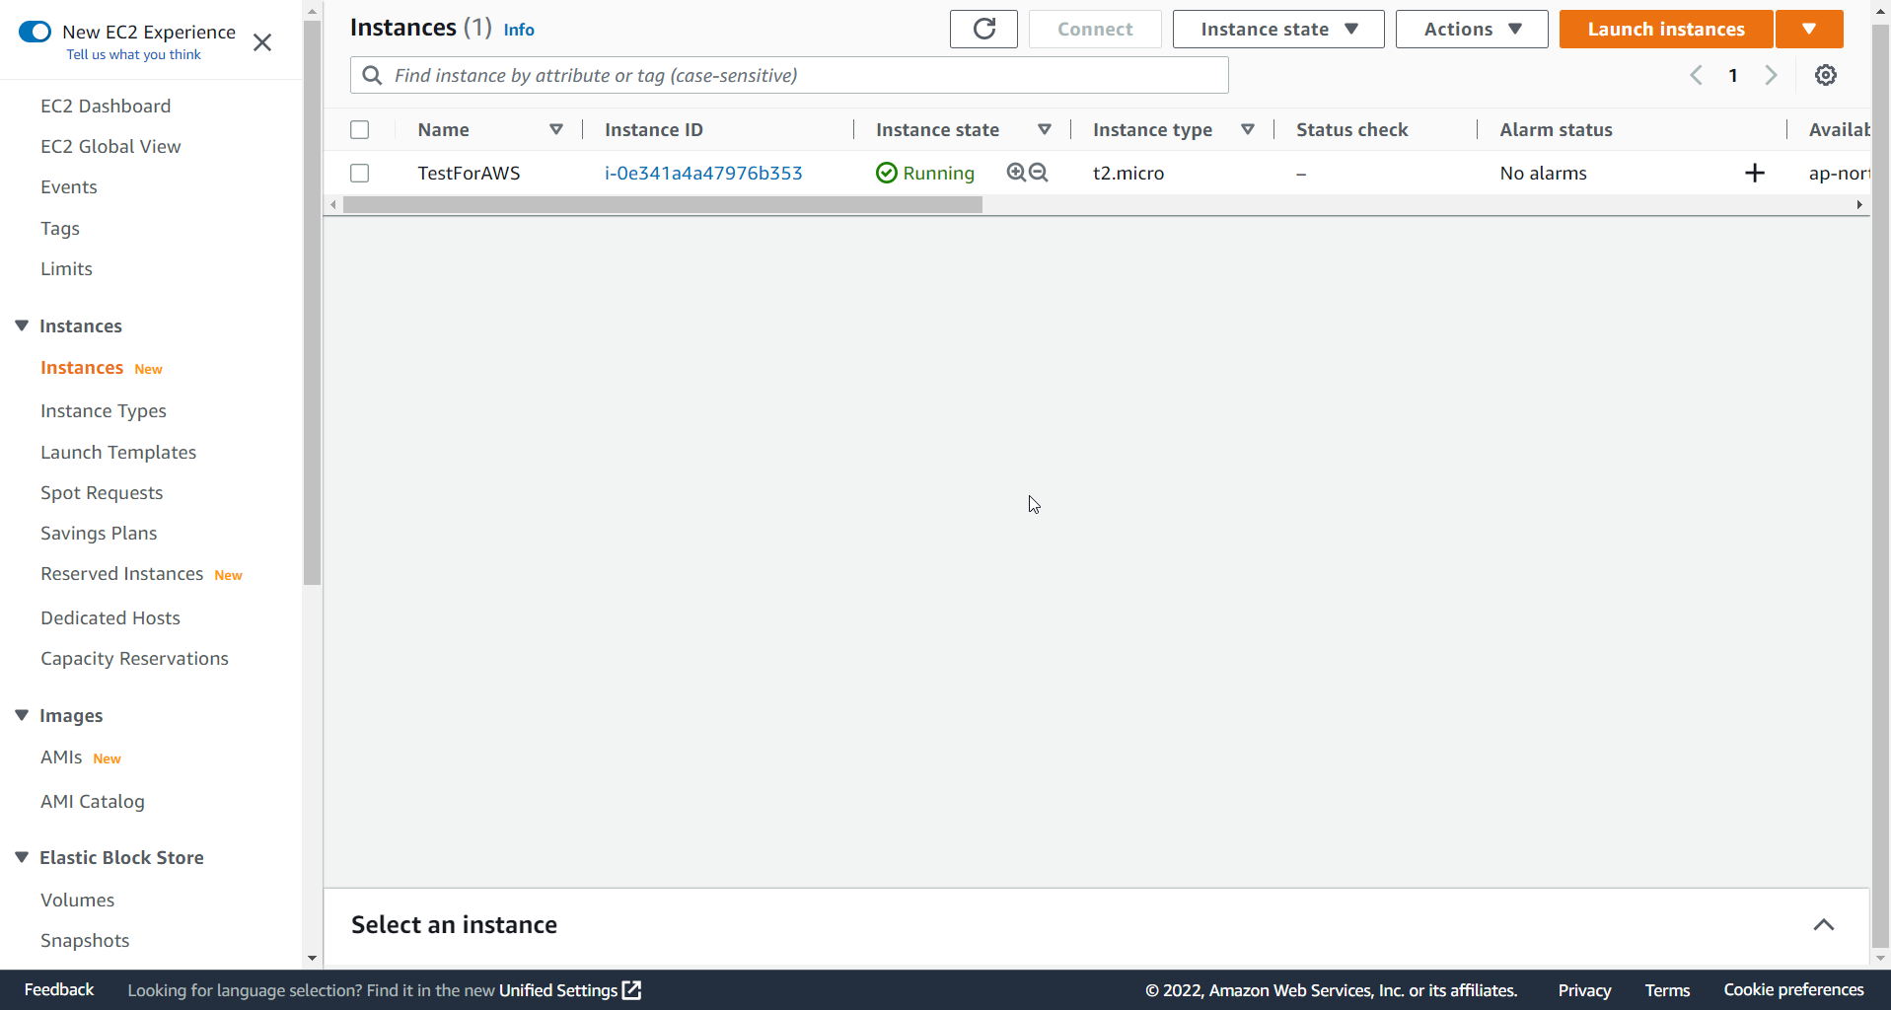Screen dimensions: 1891x1010
Task: Expand the Launch instances split-button arrow
Action: pyautogui.click(x=1809, y=29)
